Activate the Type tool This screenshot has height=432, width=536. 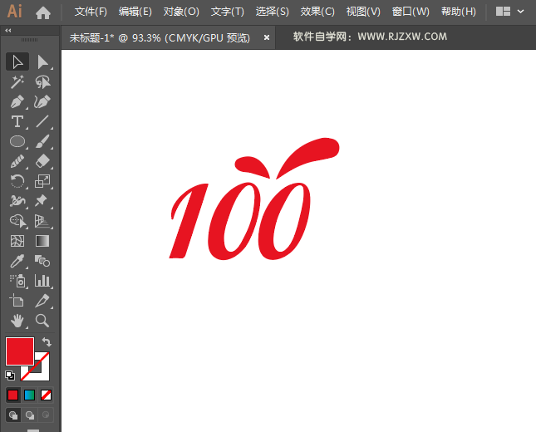17,121
